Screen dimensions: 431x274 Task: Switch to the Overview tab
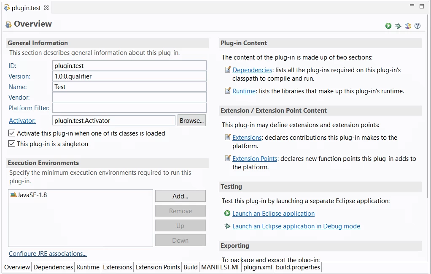coord(17,267)
